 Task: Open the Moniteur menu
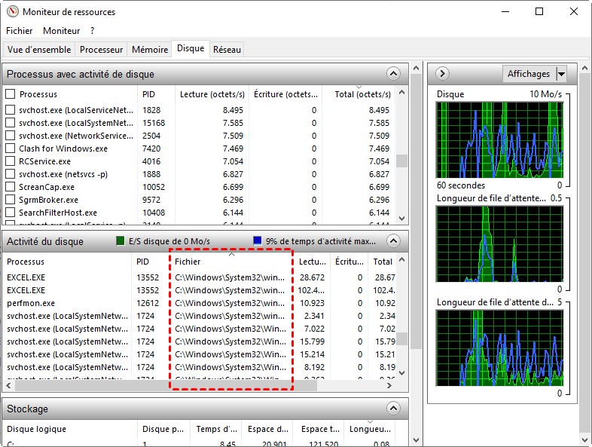click(x=61, y=31)
